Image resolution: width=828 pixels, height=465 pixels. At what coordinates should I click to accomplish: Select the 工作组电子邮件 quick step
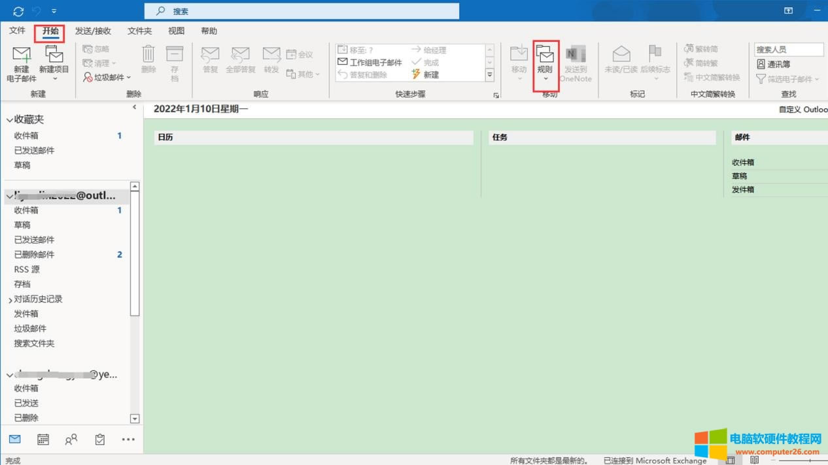(x=370, y=62)
